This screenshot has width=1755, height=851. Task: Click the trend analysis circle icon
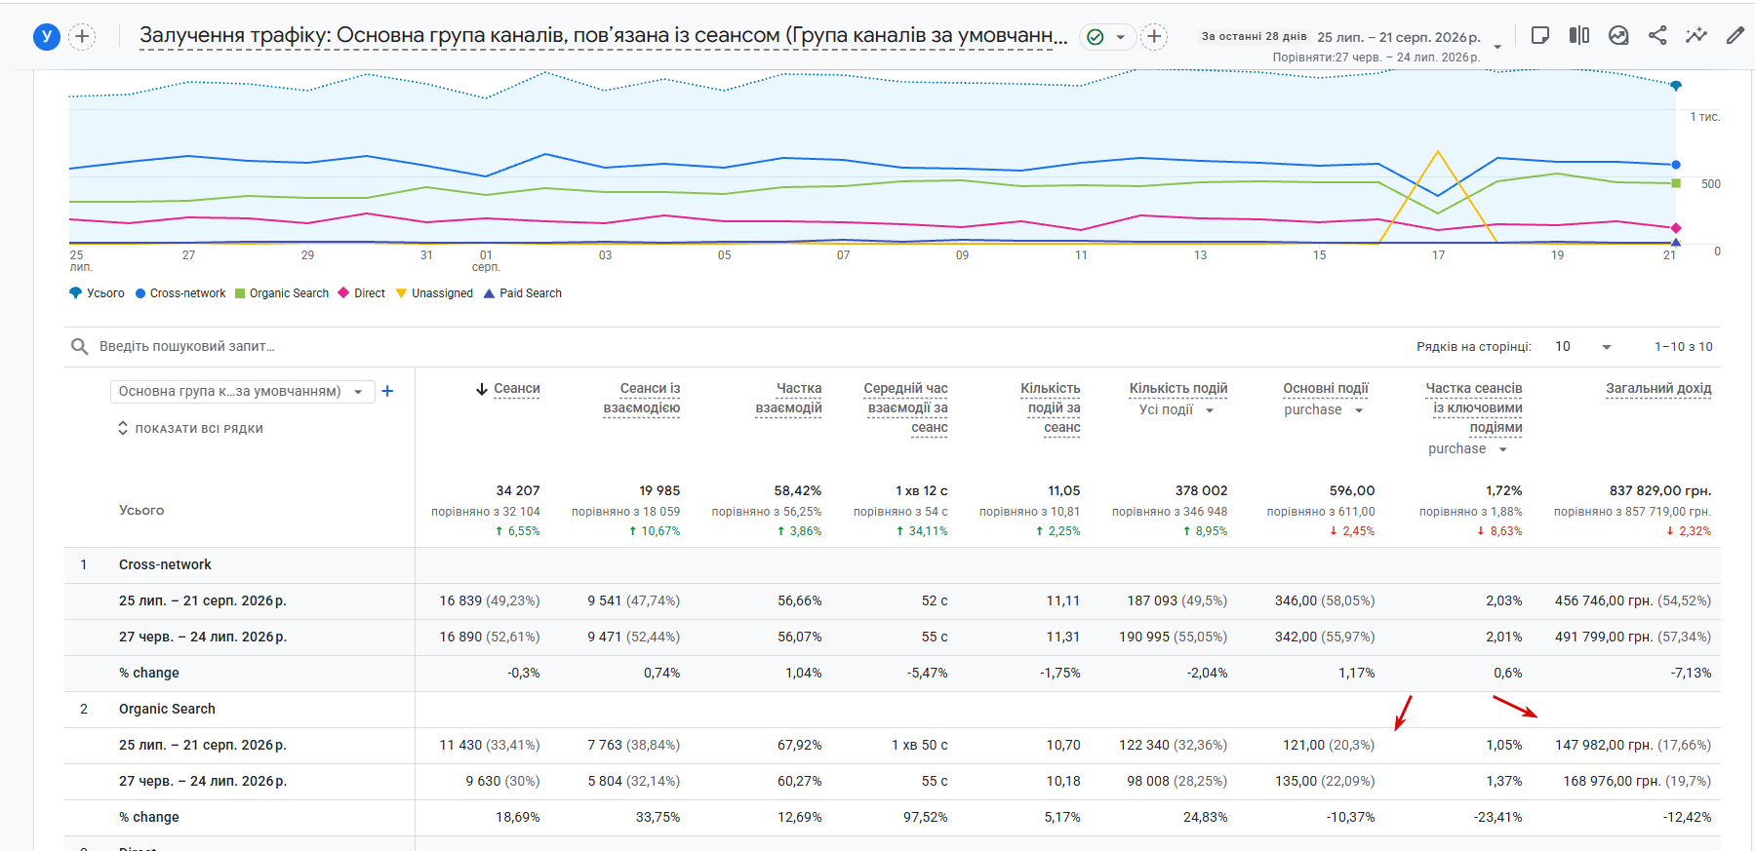tap(1618, 35)
